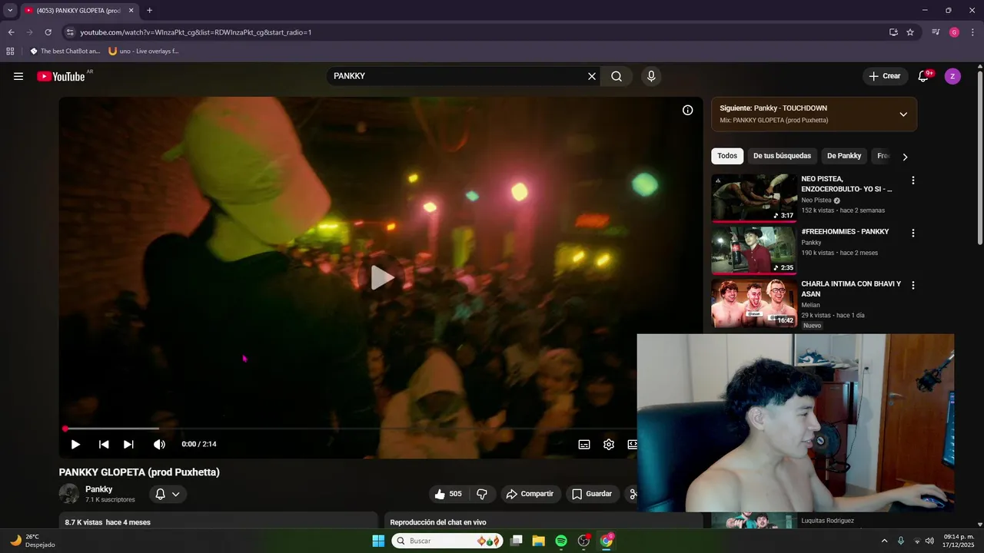Image resolution: width=984 pixels, height=553 pixels.
Task: Close the PANKKY GLOPETA tab
Action: pyautogui.click(x=131, y=11)
